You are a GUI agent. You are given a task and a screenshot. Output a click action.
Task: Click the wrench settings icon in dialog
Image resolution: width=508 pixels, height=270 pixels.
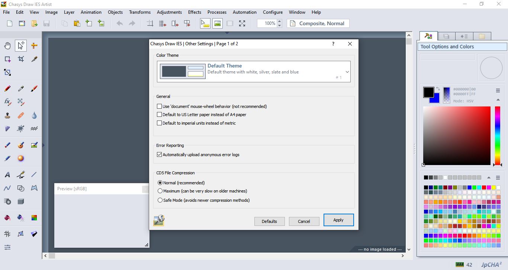(x=159, y=220)
